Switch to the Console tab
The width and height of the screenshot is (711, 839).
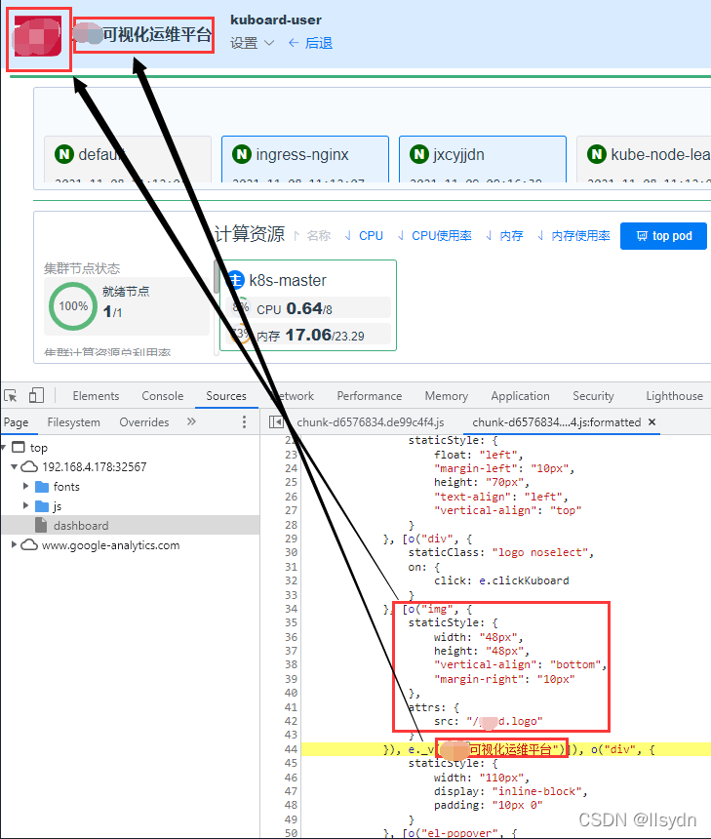pos(163,396)
